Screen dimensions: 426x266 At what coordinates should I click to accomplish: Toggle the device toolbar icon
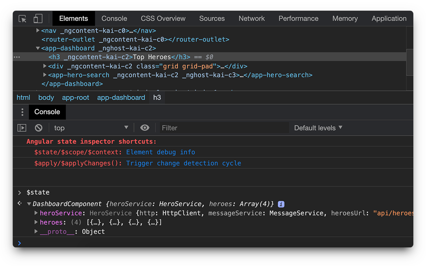38,19
